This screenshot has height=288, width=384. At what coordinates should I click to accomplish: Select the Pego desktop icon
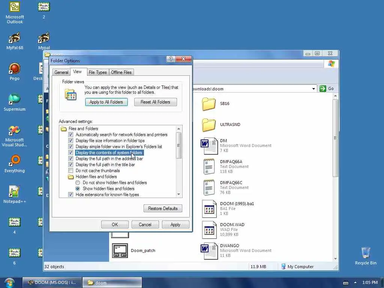click(15, 72)
